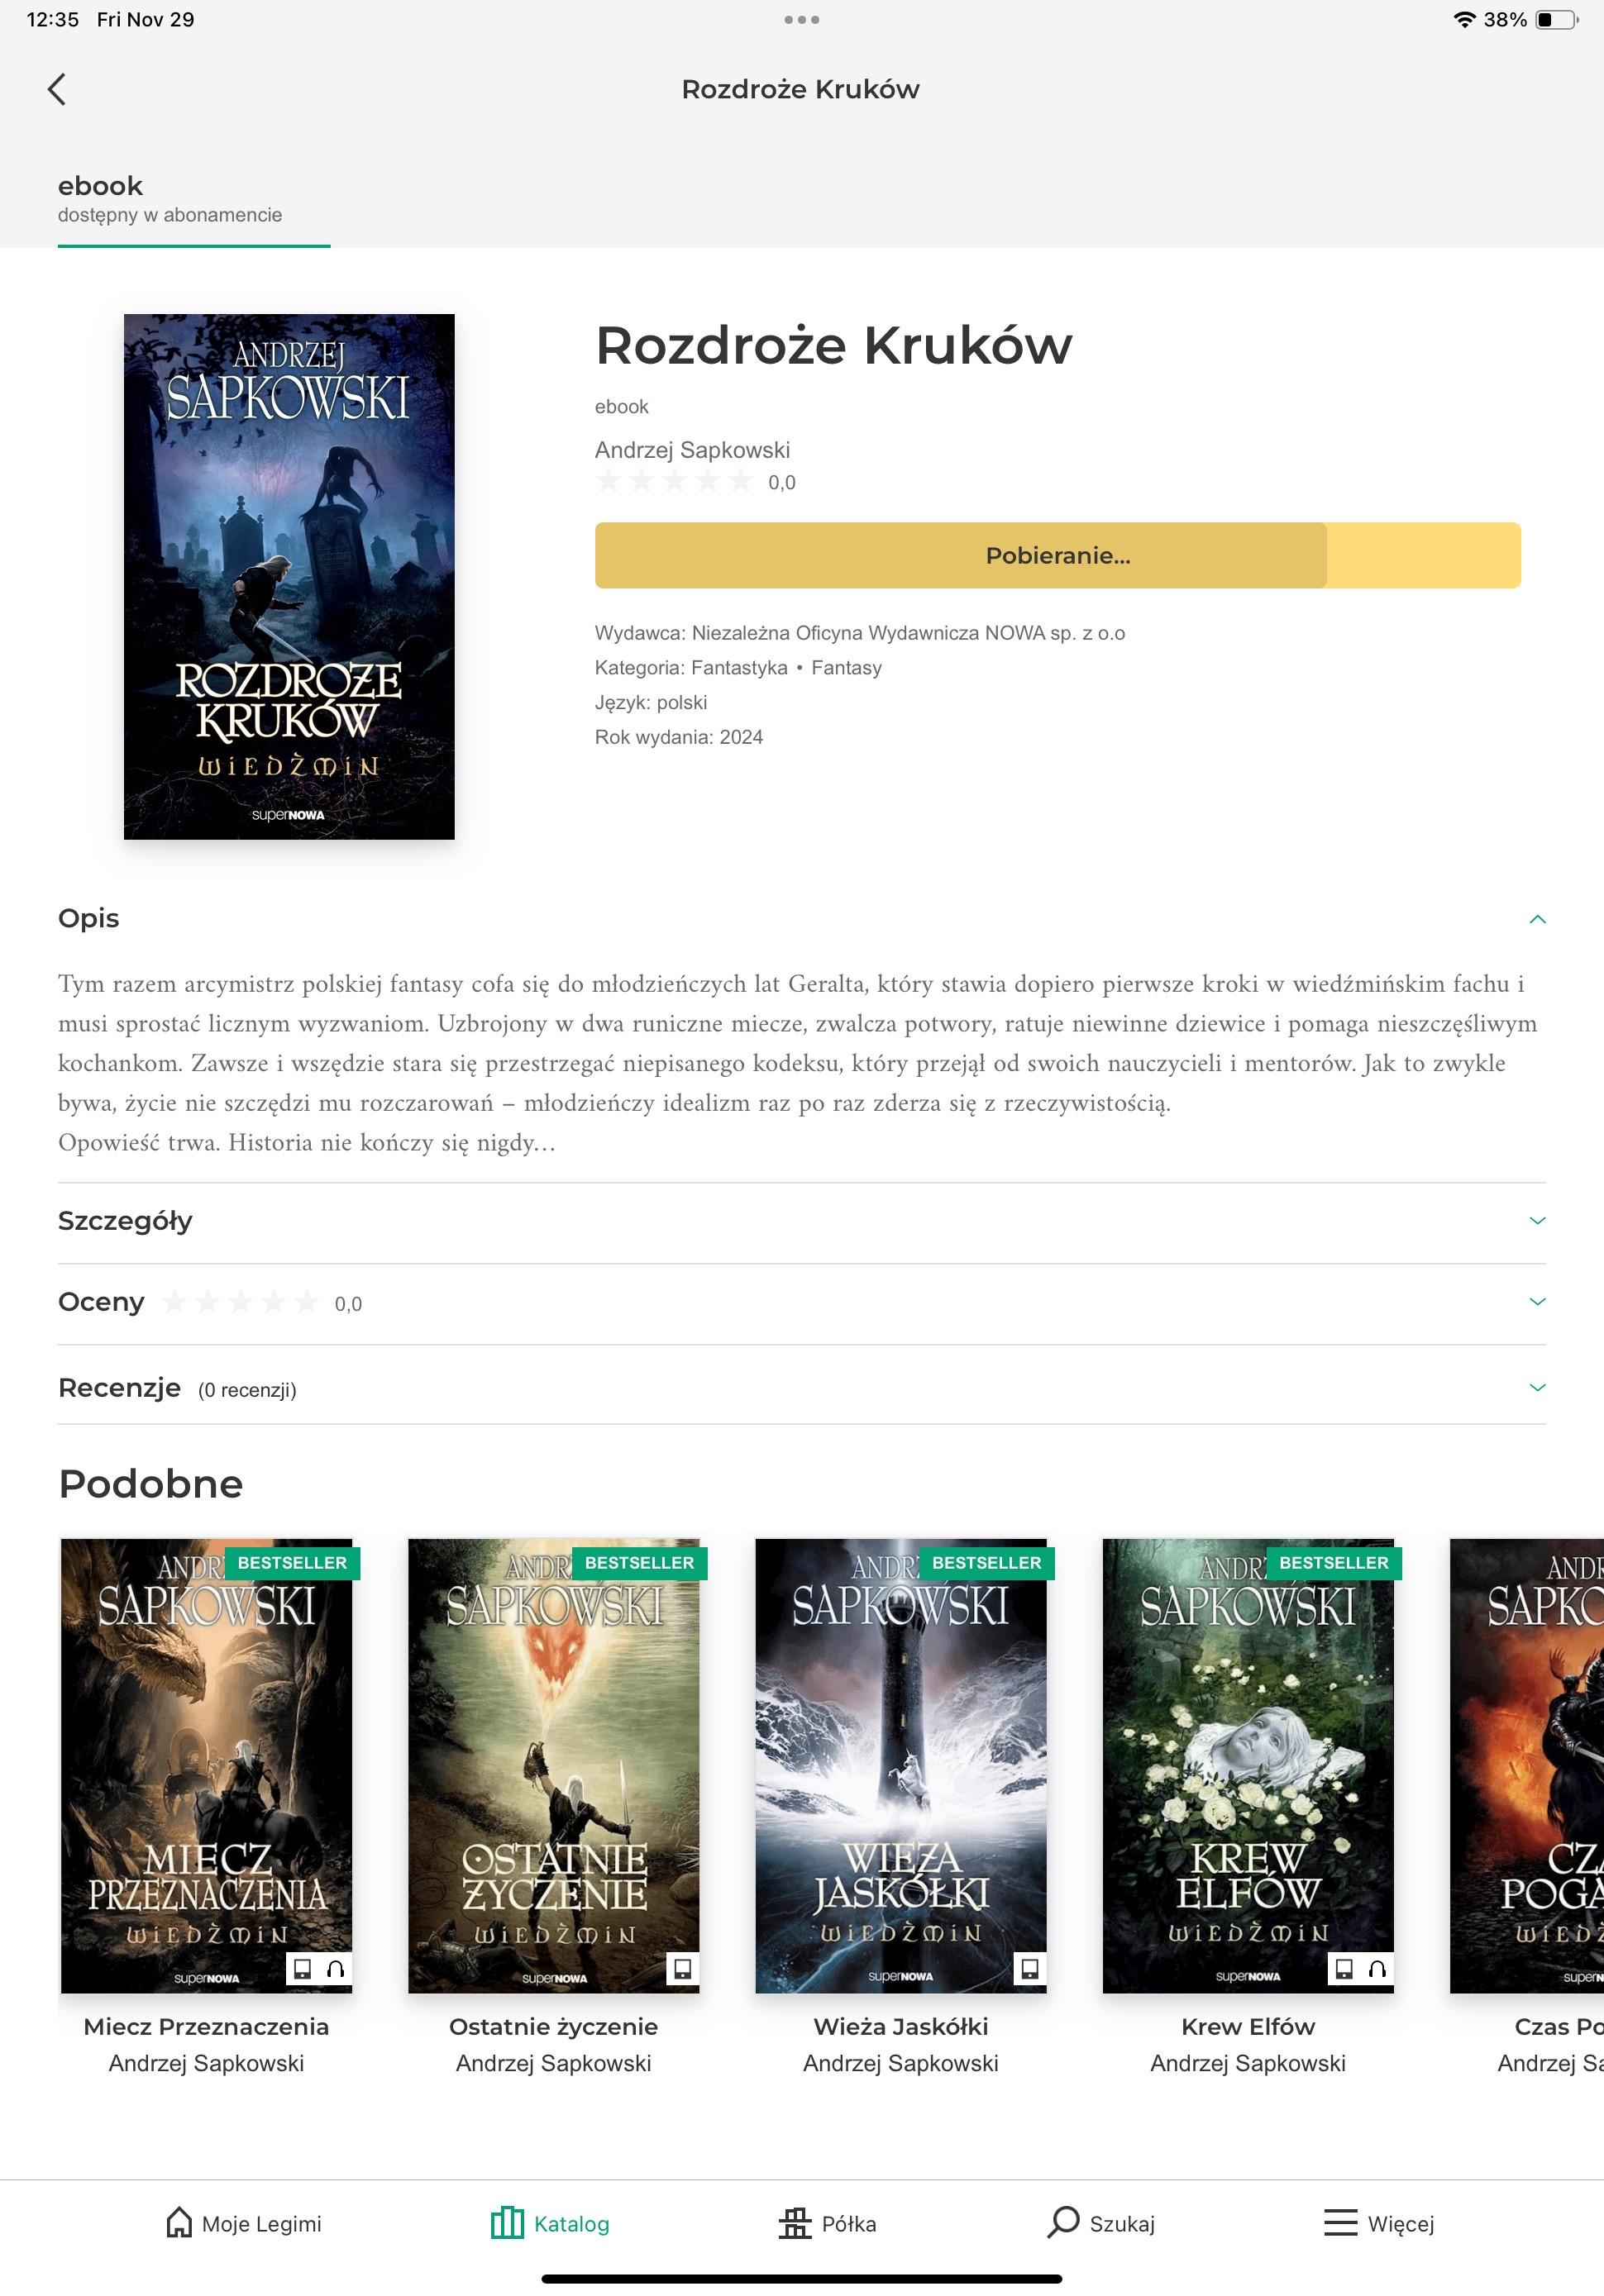1604x2296 pixels.
Task: Tap the back arrow icon
Action: 57,89
